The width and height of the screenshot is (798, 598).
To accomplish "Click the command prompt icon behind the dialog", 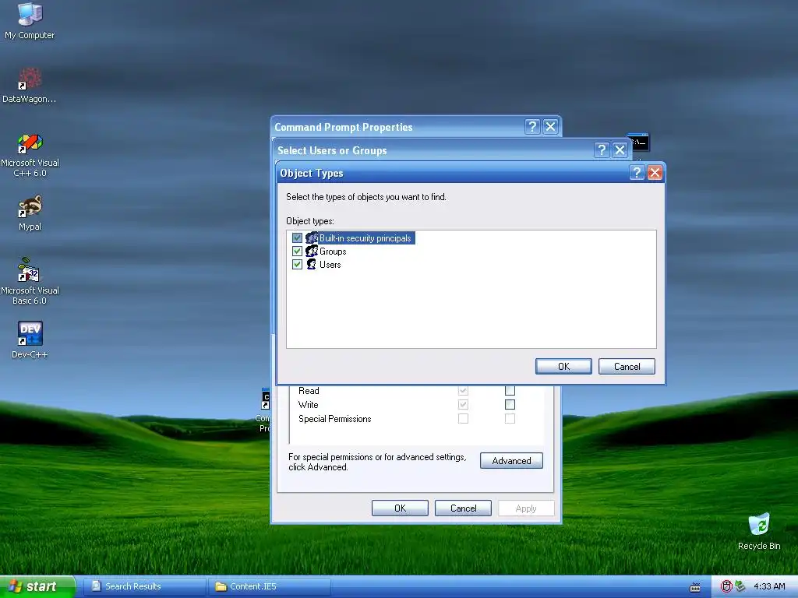I will [639, 142].
